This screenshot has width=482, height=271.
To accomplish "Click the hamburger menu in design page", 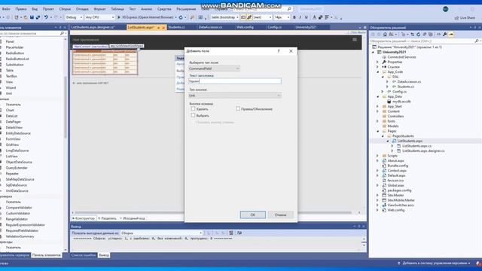I will pyautogui.click(x=355, y=40).
